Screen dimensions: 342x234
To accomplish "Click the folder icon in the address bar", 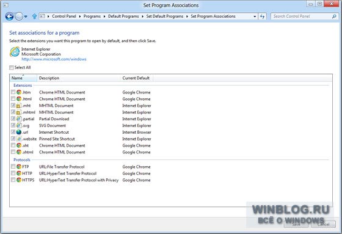I will click(43, 16).
